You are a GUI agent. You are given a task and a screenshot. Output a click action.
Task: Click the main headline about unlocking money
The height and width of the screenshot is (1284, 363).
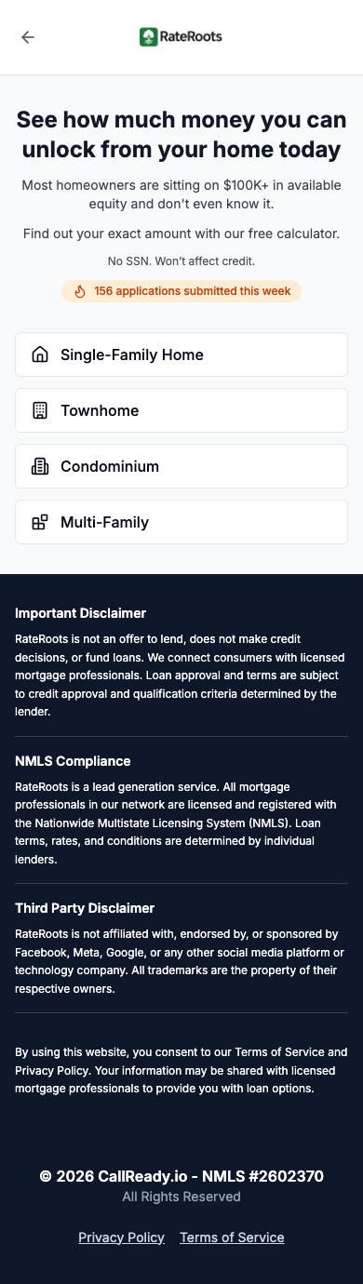coord(181,135)
